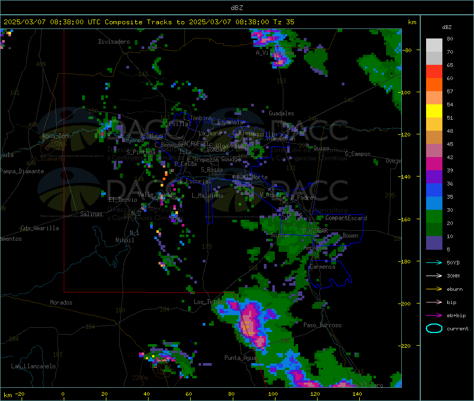Screen dimensions: 474x401
Task: Click the 'Guadales' map label
Action: 281,113
